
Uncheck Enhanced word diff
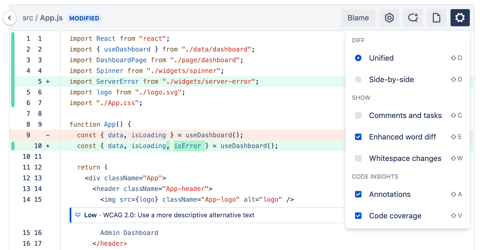point(358,137)
